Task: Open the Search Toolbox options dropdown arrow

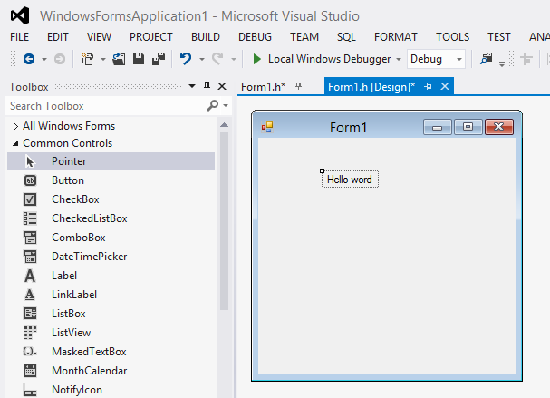Action: point(226,106)
